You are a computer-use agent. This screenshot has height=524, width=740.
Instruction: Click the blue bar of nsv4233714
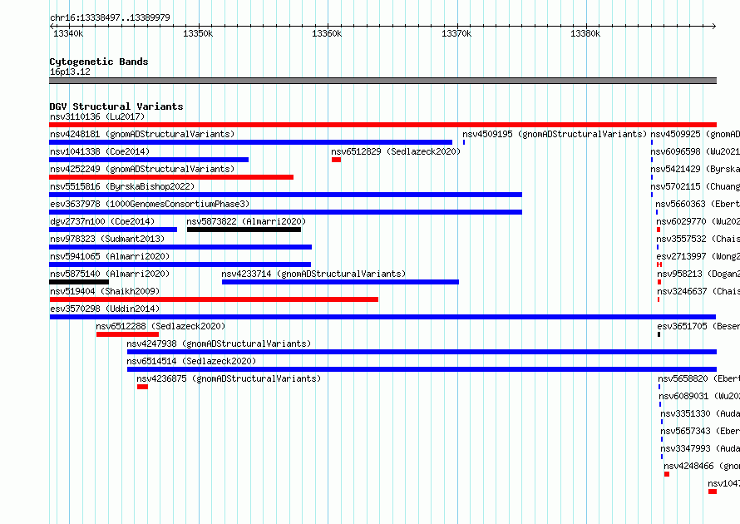(x=340, y=282)
